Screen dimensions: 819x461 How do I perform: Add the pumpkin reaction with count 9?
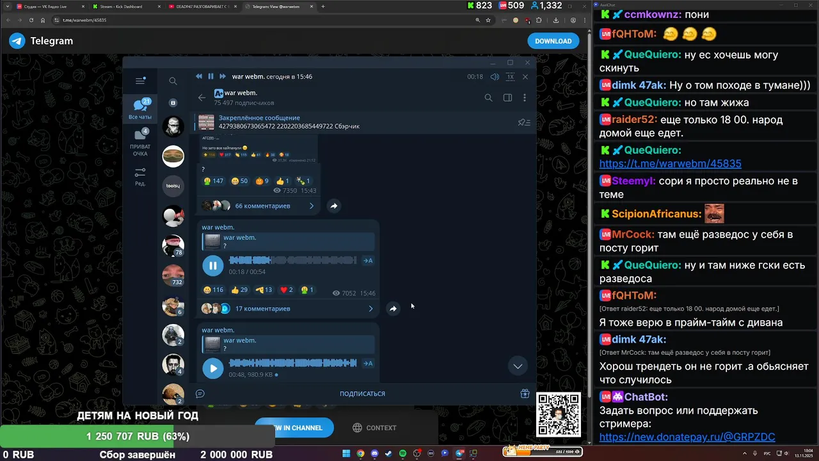263,181
